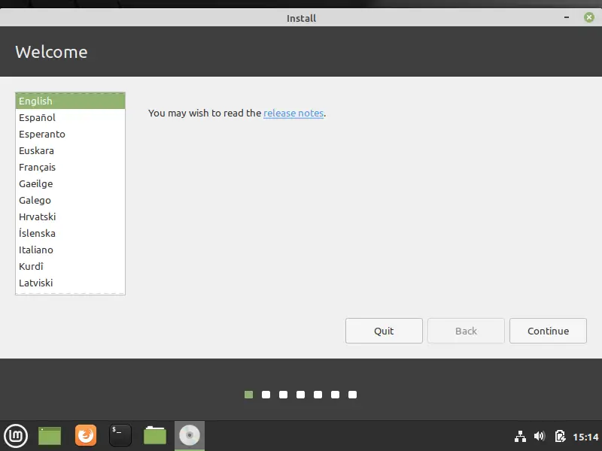Choose Euskara language

click(x=70, y=150)
